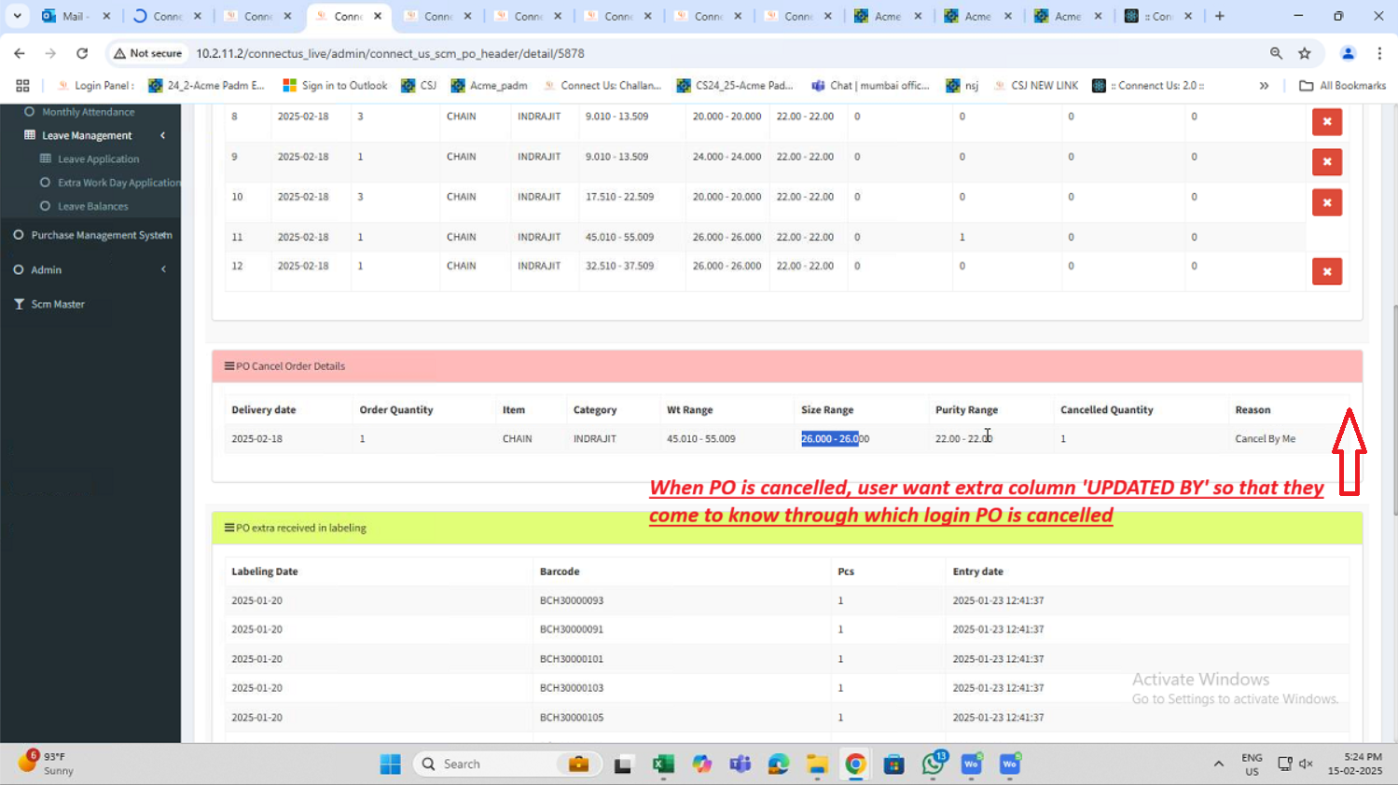
Task: Click the Not secure site info badge
Action: [x=147, y=53]
